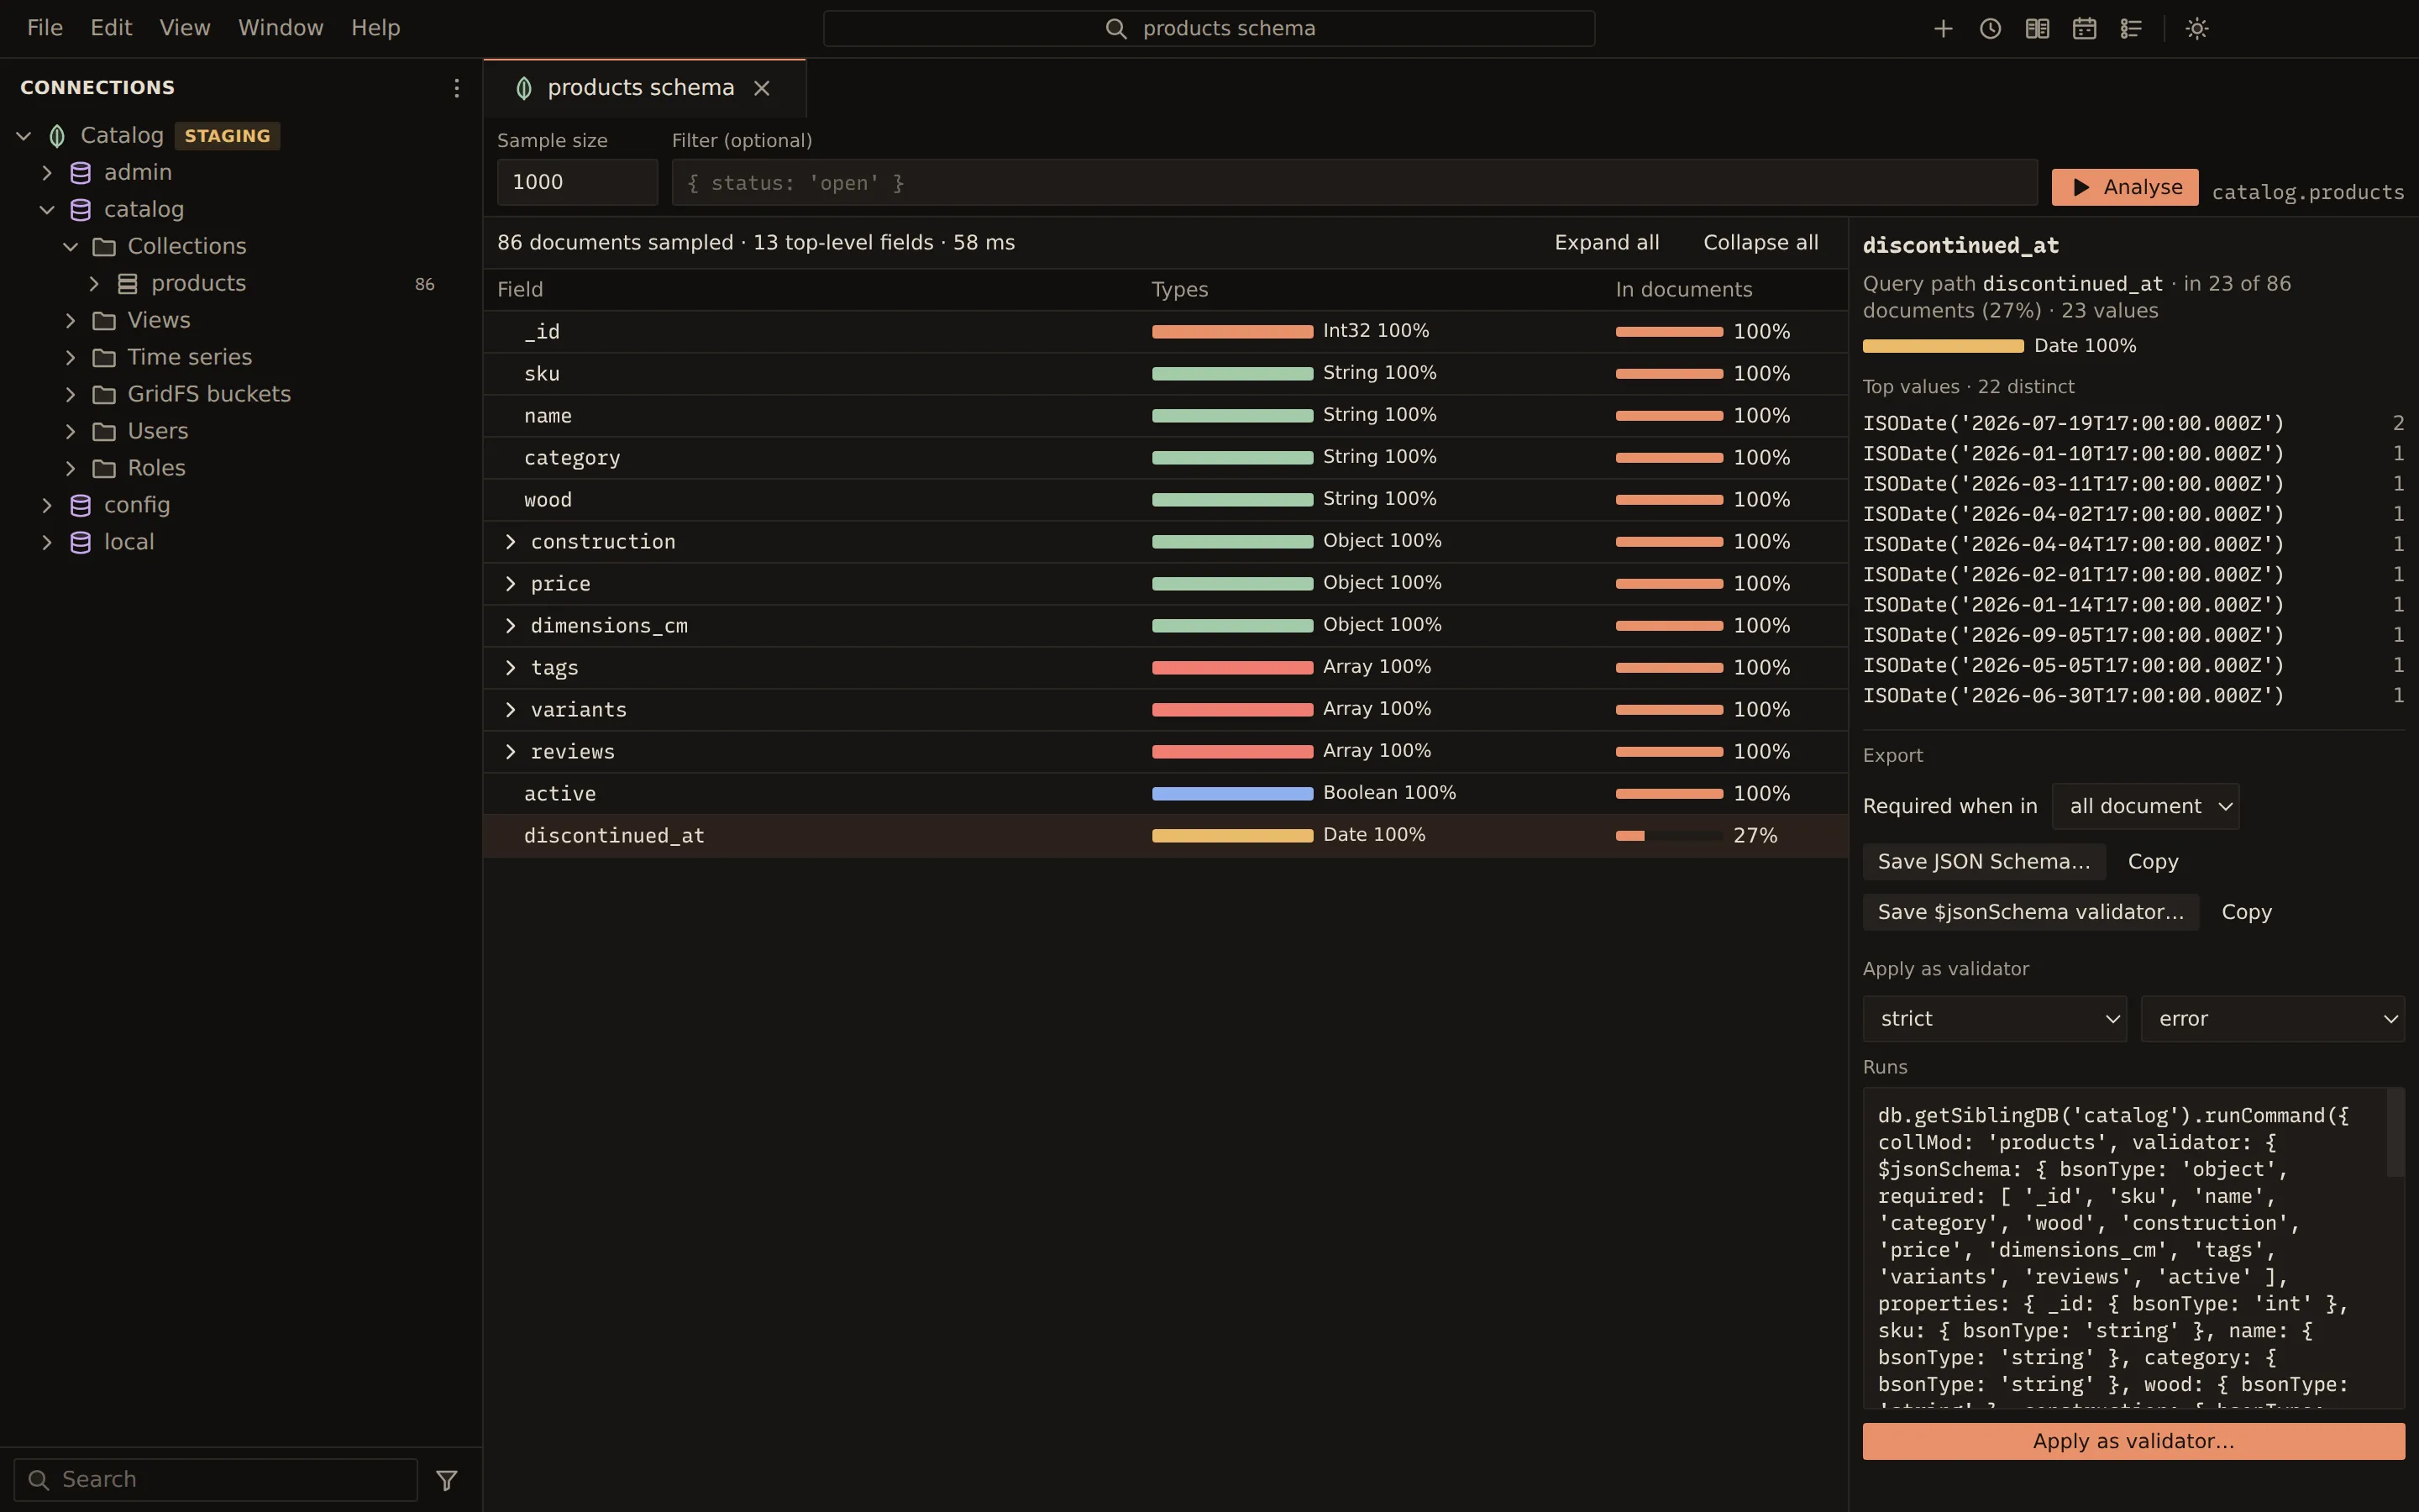Click Expand all
Screen dimensions: 2419x1512
[x=1606, y=243]
